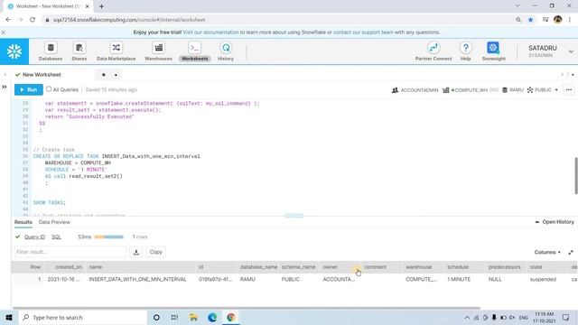578x325 pixels.
Task: Open History from results pane
Action: click(555, 222)
